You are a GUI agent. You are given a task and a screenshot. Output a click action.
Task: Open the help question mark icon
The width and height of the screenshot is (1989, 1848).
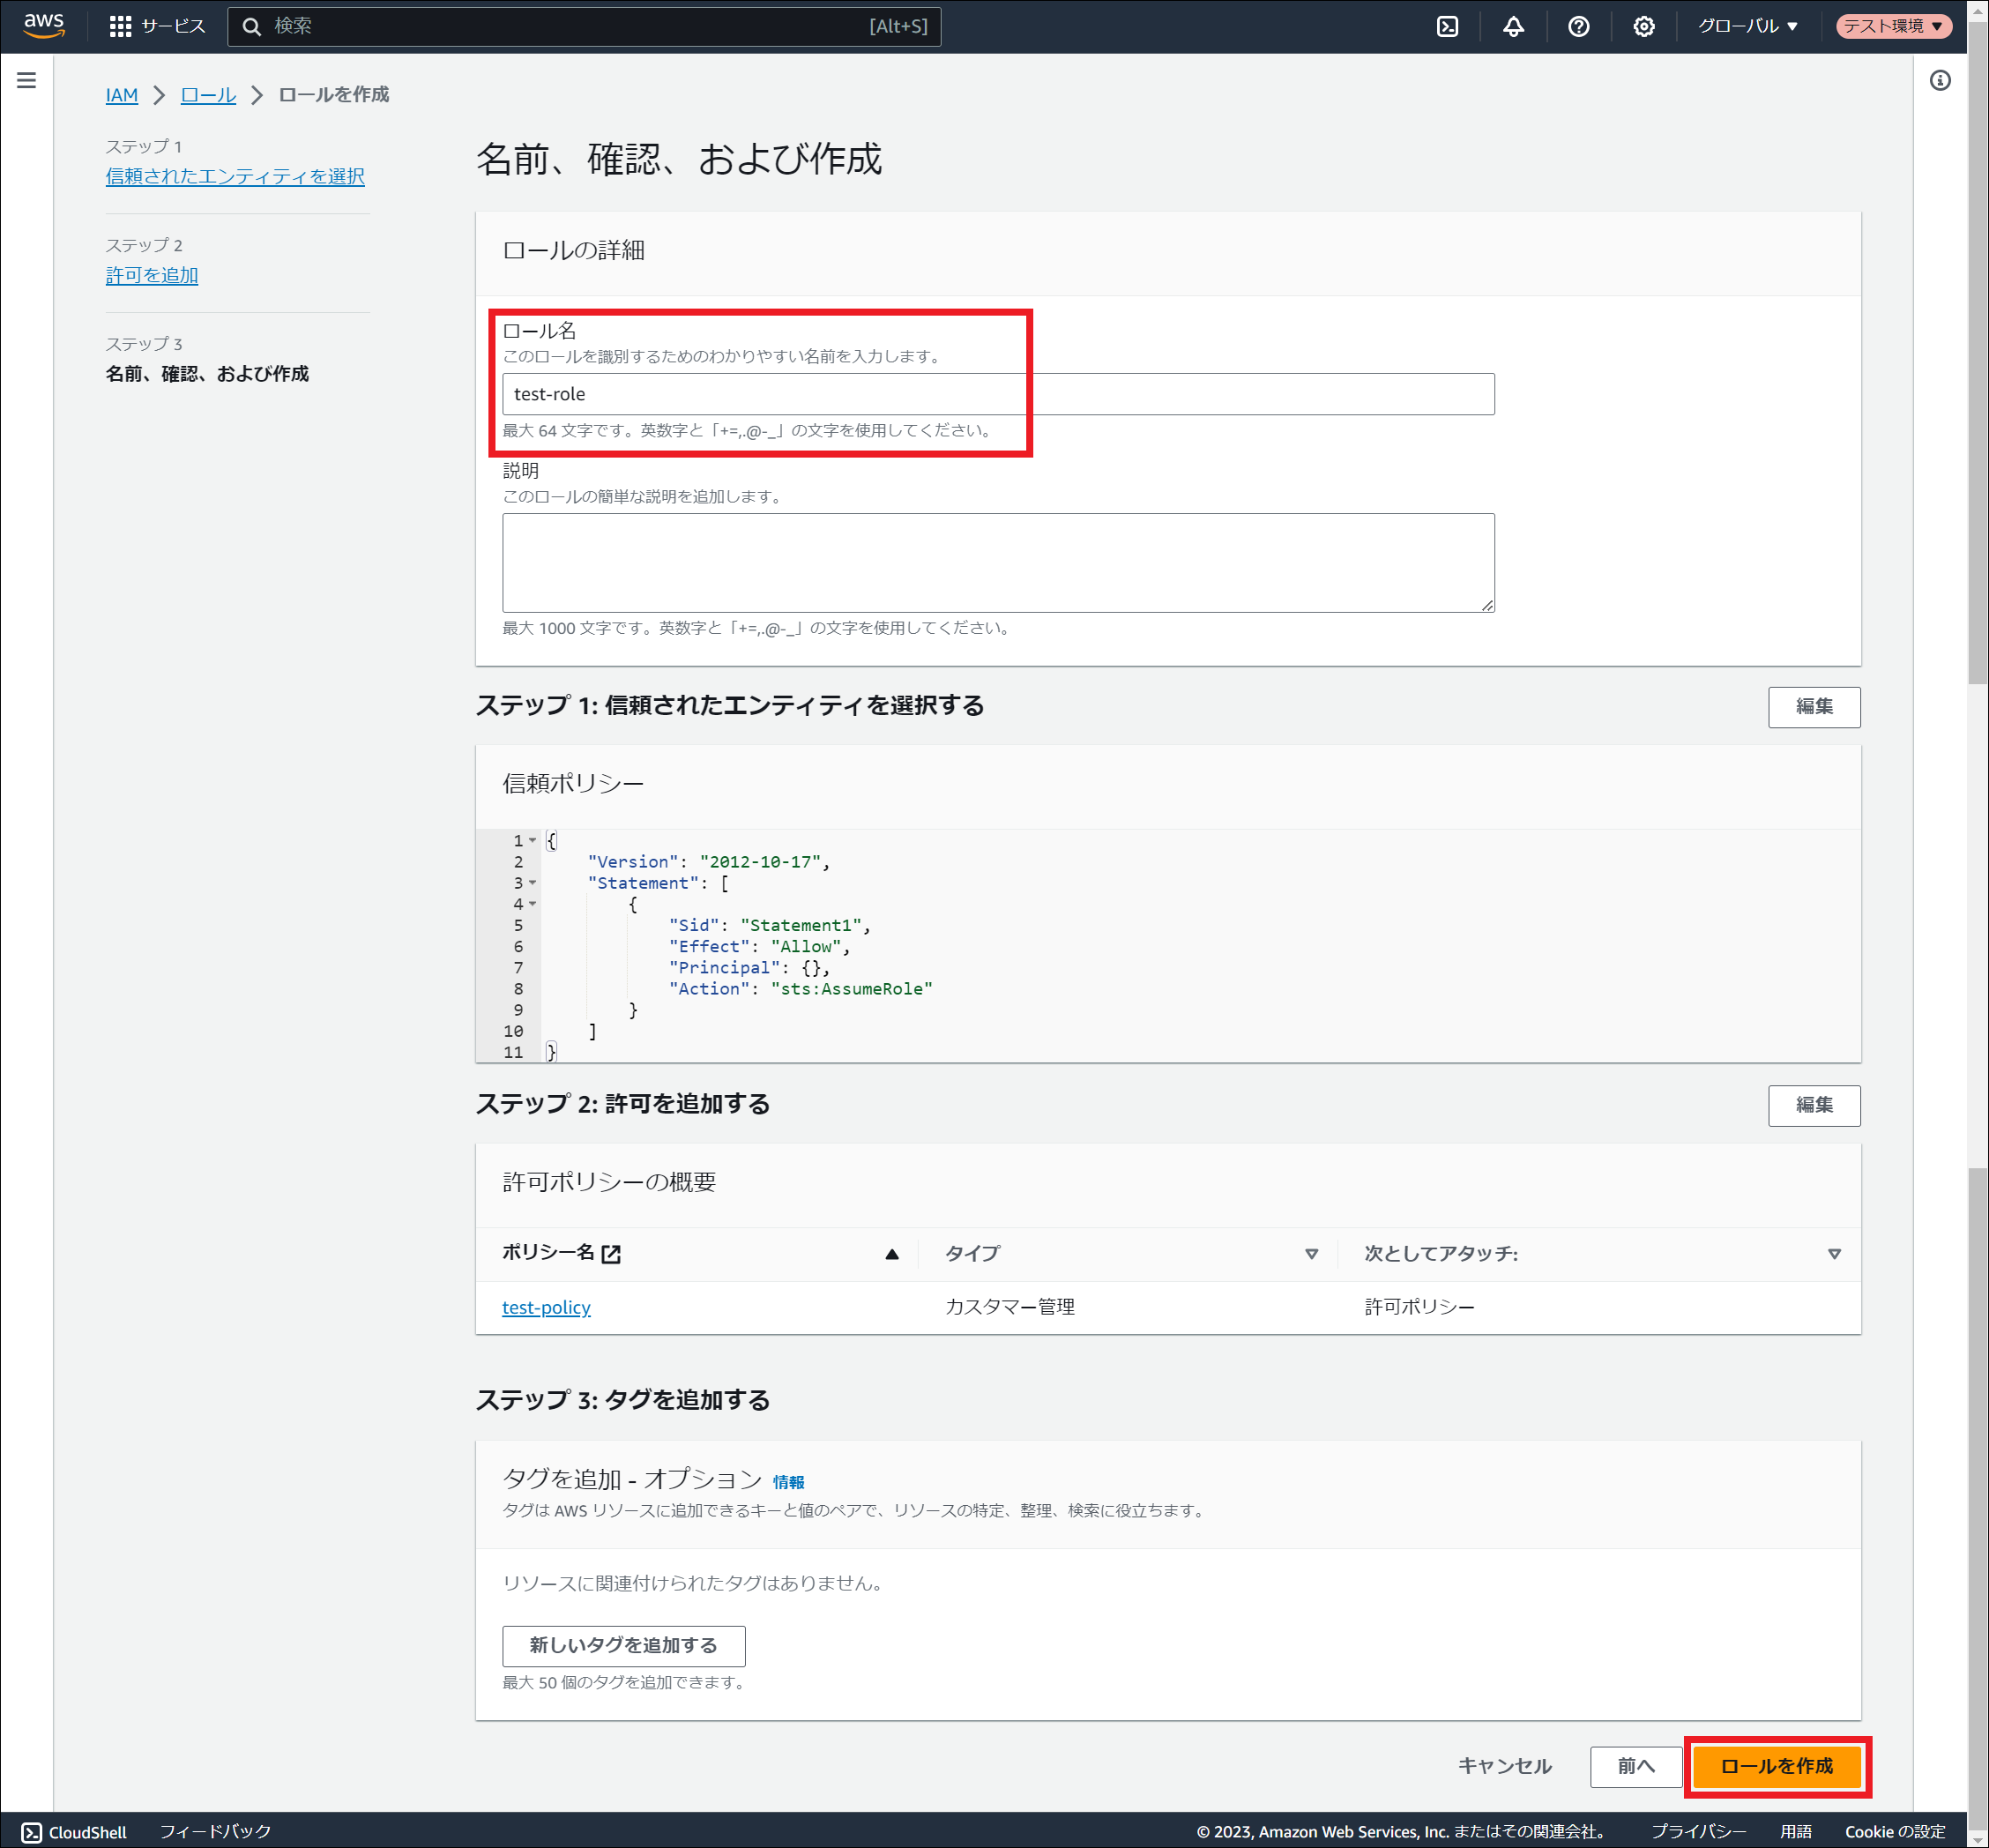tap(1578, 26)
